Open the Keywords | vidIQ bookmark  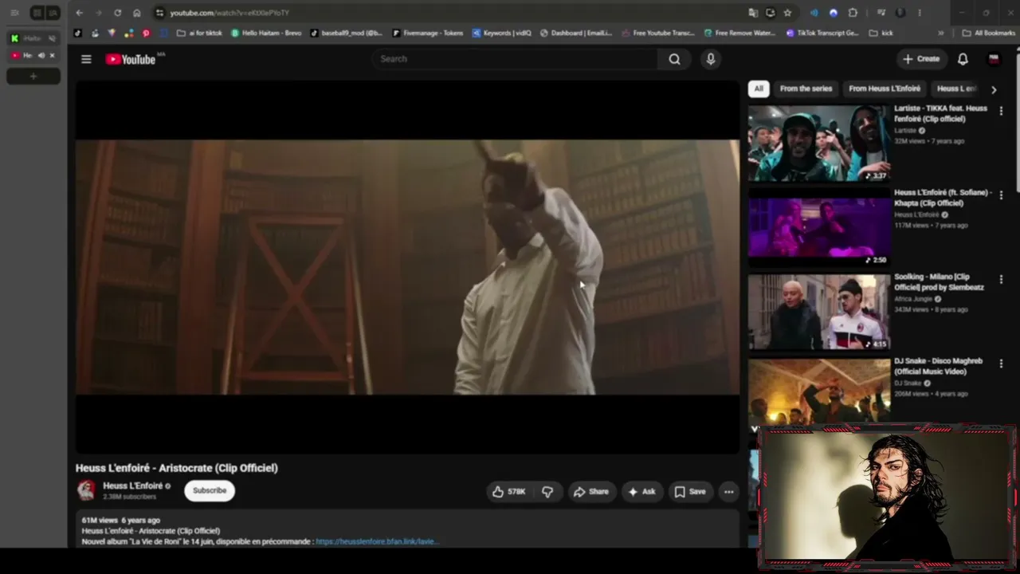(502, 33)
